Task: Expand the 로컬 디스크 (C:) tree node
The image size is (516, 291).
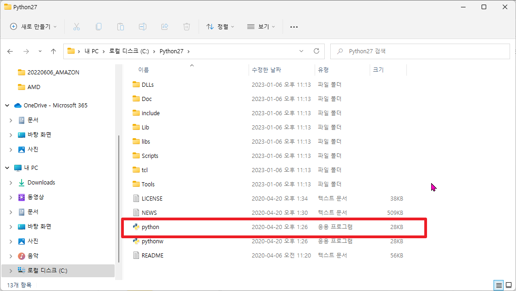Action: [11, 271]
